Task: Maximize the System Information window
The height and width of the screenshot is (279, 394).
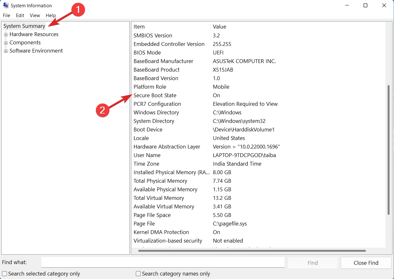Action: coord(365,5)
